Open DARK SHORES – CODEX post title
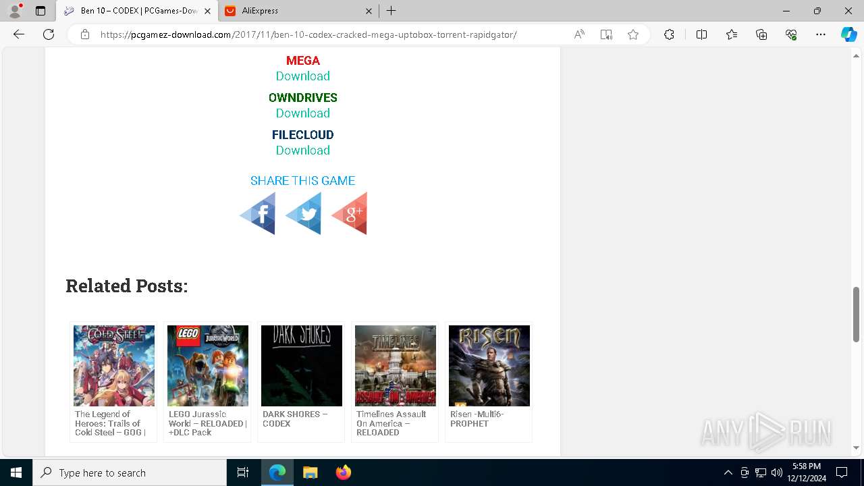Screen dimensions: 864x486 coord(295,418)
